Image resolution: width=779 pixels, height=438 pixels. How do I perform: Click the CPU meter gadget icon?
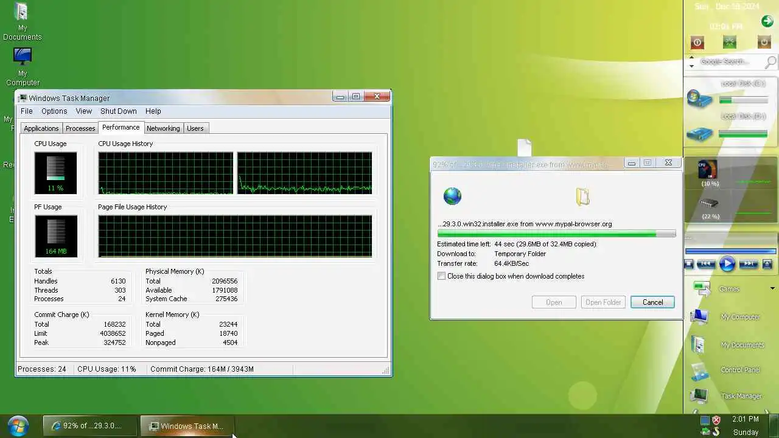pos(708,170)
